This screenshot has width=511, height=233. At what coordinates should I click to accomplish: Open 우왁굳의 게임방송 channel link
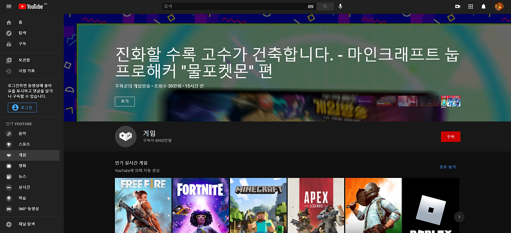133,86
